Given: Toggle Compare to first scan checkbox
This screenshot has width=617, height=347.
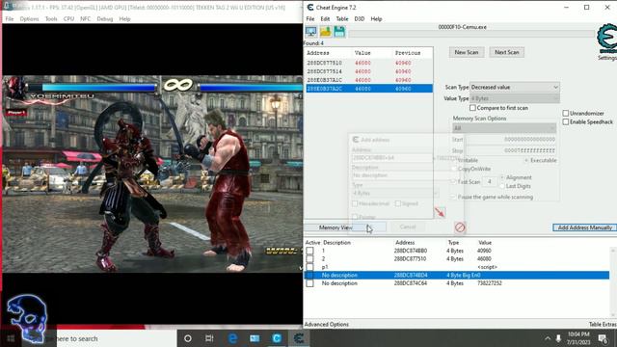Looking at the screenshot, I should 472,108.
